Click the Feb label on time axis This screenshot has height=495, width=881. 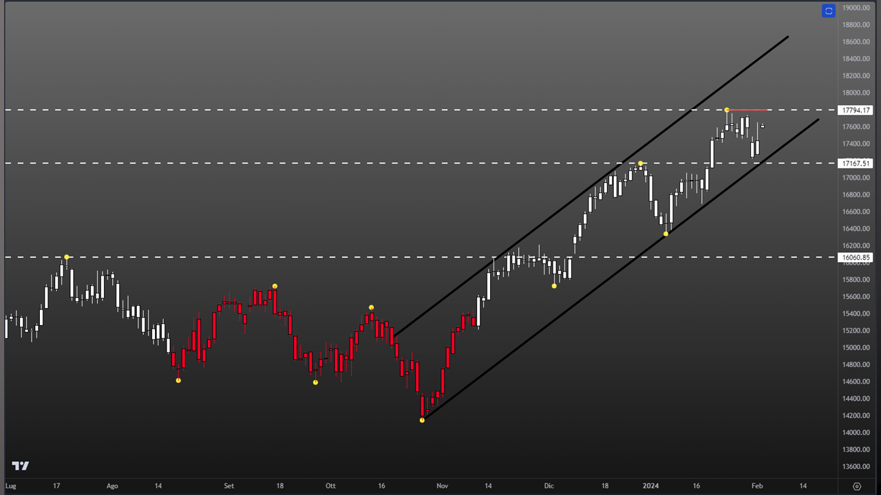pos(757,486)
